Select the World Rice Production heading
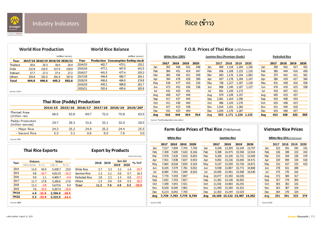 (36, 49)
